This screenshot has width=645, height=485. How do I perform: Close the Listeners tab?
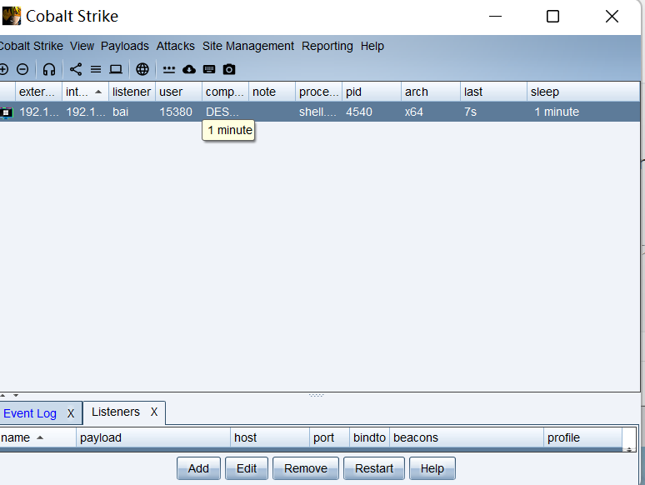click(154, 412)
